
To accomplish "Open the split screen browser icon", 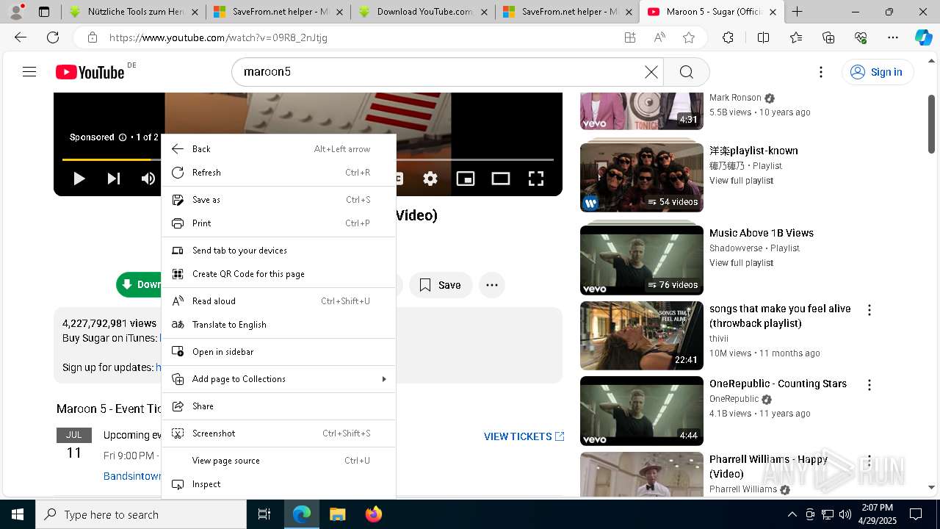I will pyautogui.click(x=763, y=37).
